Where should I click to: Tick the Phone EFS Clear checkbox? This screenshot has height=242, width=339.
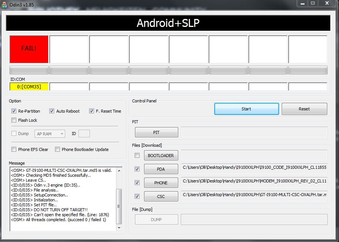coord(14,149)
